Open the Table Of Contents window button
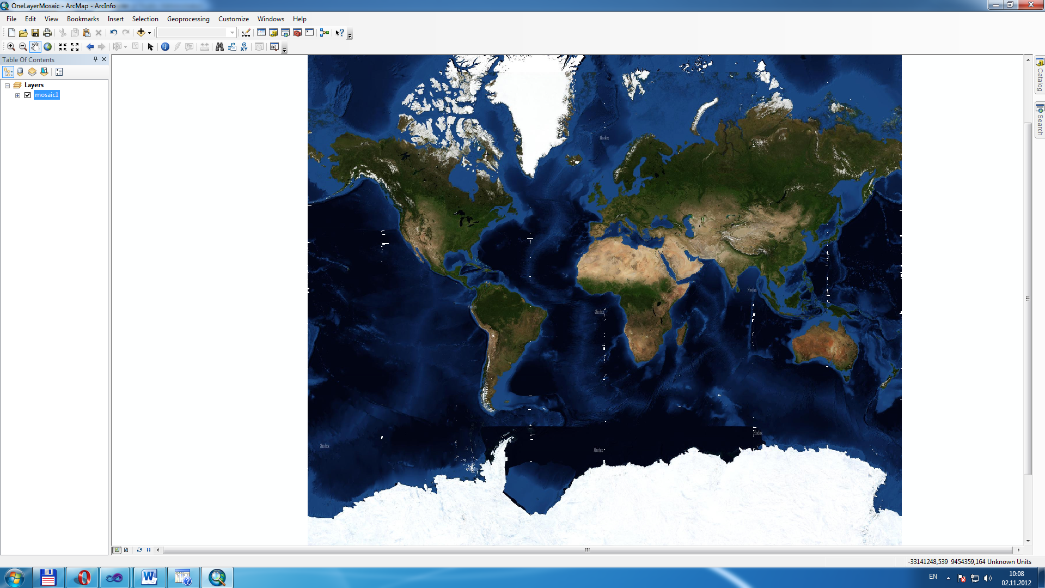1045x588 pixels. [x=261, y=33]
